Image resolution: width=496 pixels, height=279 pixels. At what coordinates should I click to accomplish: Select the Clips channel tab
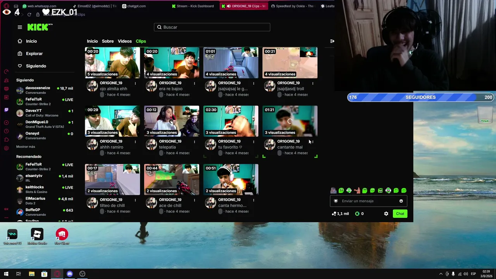pos(141,41)
